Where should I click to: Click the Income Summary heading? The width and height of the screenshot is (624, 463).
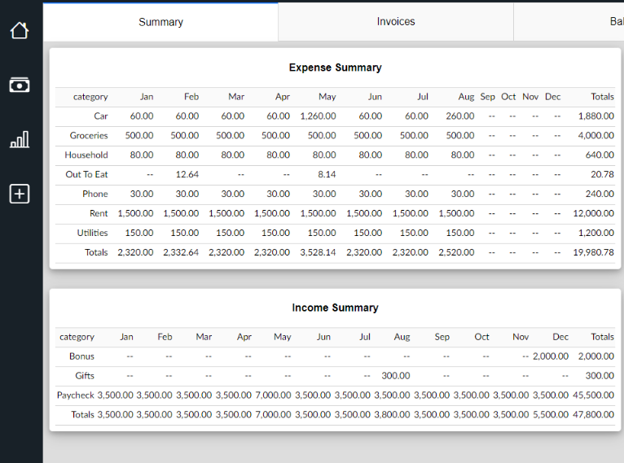click(335, 308)
